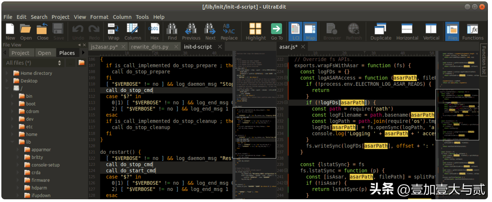Image resolution: width=492 pixels, height=202 pixels.
Task: Toggle the Functions panel button
Action: coord(473,32)
